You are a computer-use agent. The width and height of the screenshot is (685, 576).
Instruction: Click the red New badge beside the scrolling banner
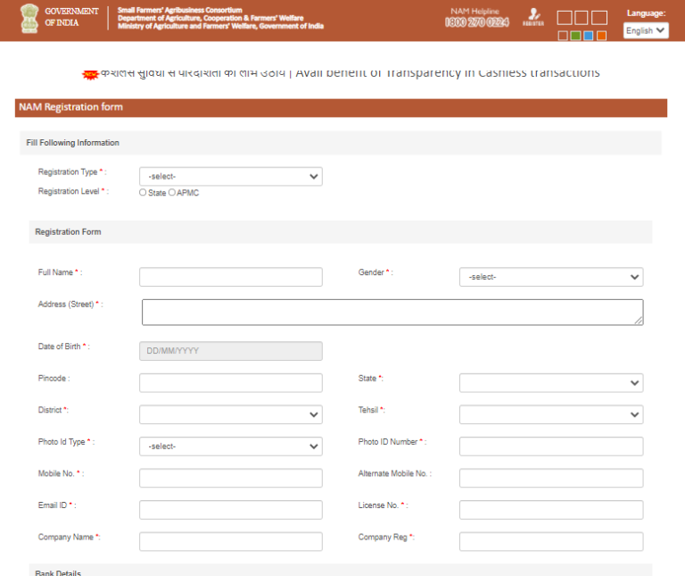click(90, 75)
